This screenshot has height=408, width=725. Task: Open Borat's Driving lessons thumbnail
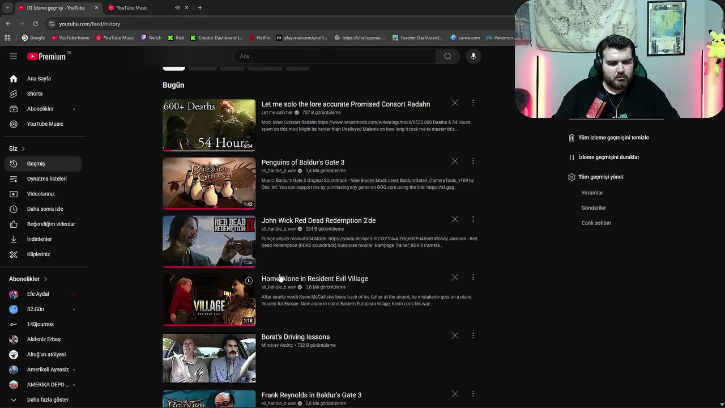tap(209, 358)
